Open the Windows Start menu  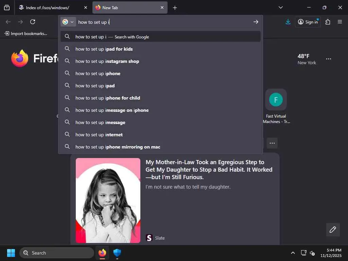coord(11,253)
